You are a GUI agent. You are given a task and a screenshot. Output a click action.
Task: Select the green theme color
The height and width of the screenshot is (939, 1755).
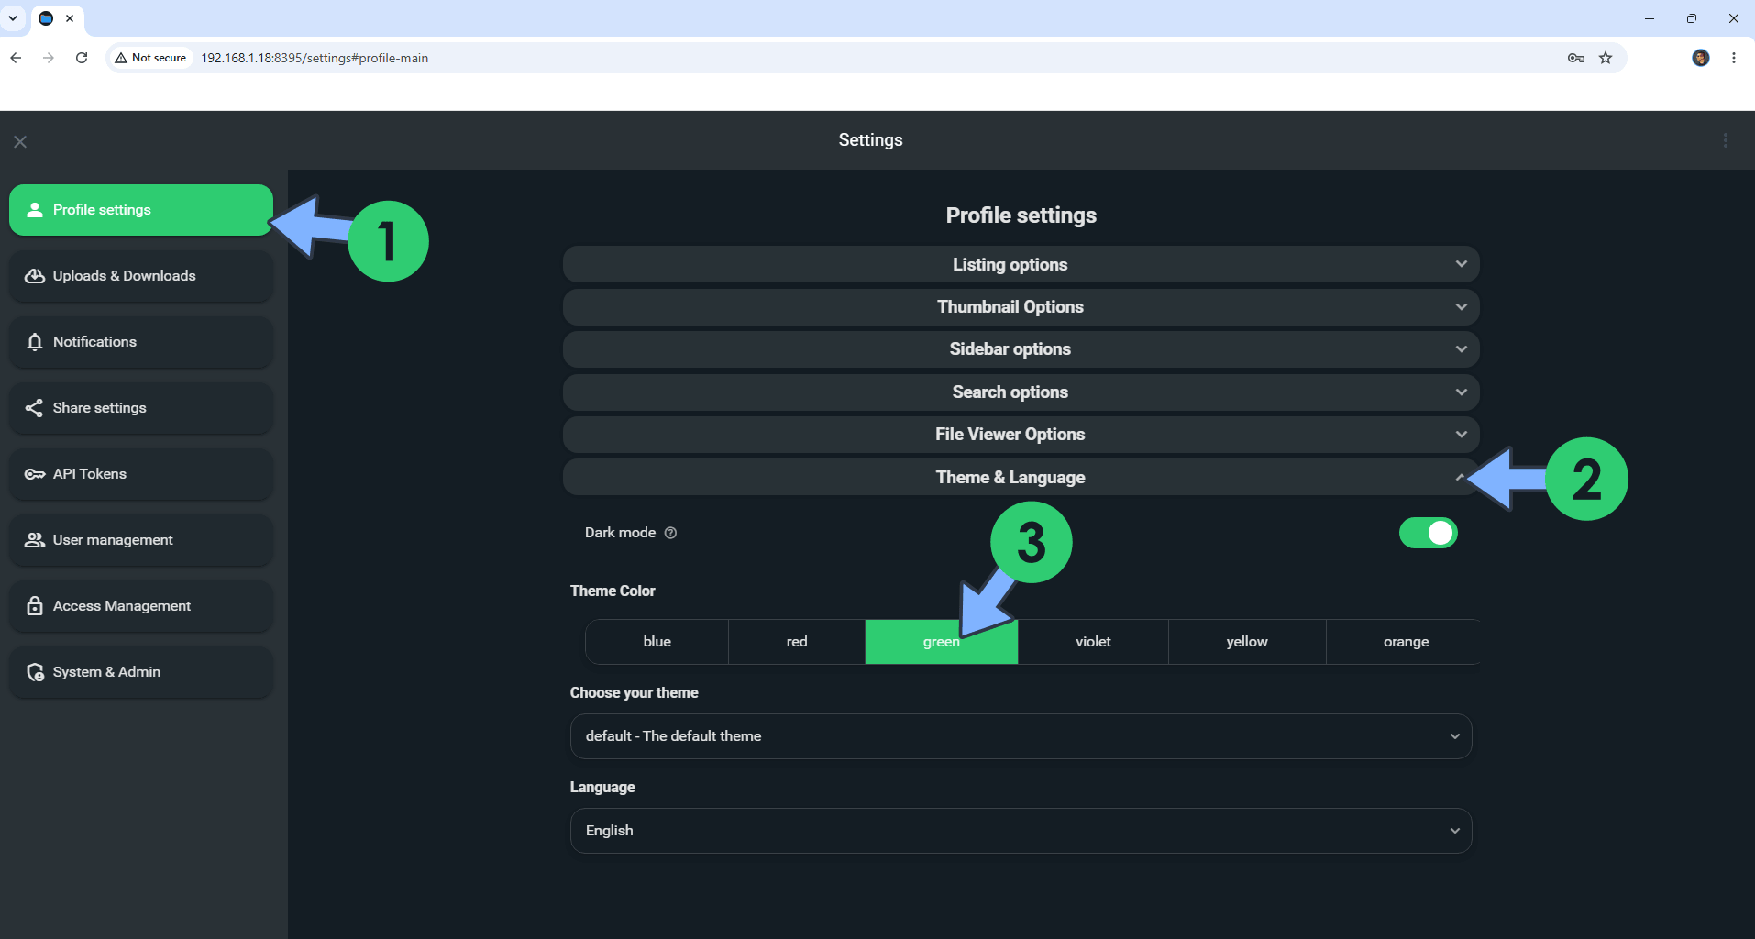942,642
